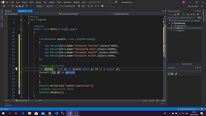Pin the Program.cs tab
Image resolution: width=206 pixels, height=116 pixels.
[29, 11]
